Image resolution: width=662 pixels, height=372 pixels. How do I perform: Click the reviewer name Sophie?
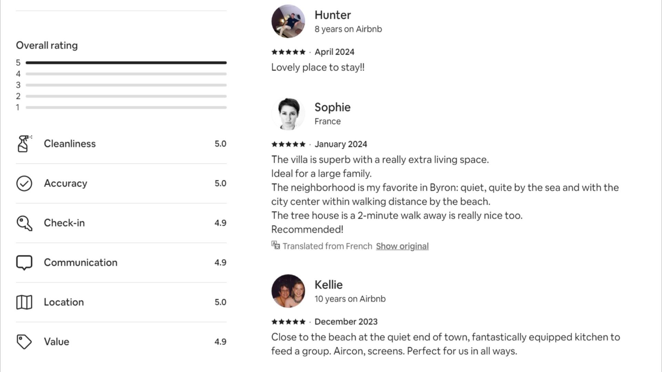332,107
